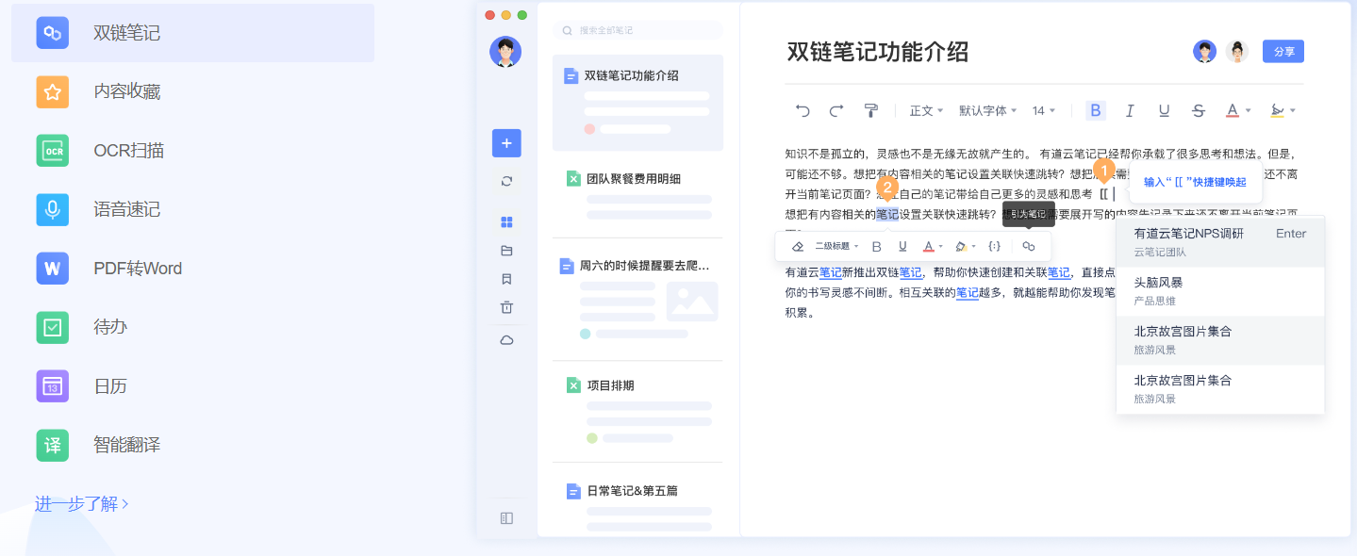Open highlight arrow in floating toolbar
Viewport: 1357px width, 556px height.
tap(973, 247)
